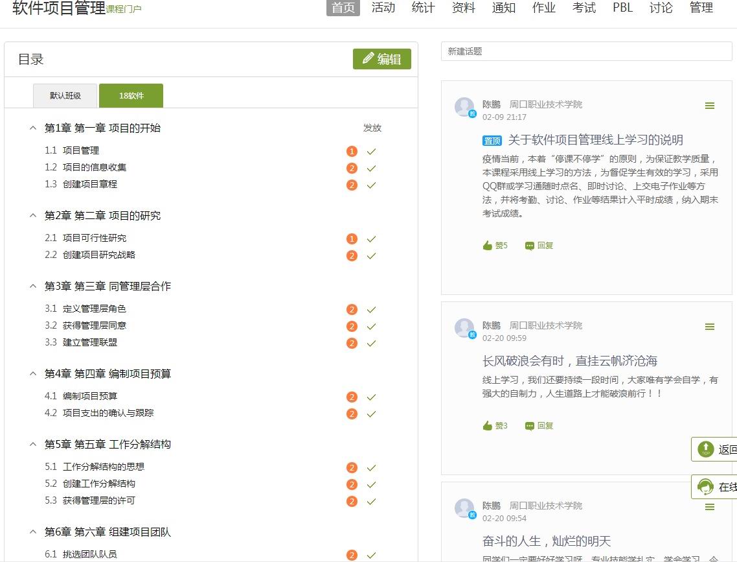
Task: Toggle checkmark for section 1.1 项目管理
Action: pyautogui.click(x=371, y=152)
